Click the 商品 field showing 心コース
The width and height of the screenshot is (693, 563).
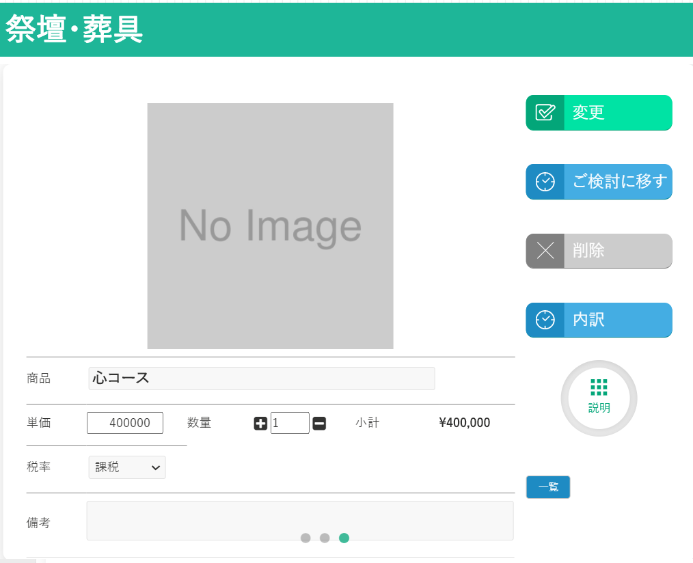pos(261,379)
